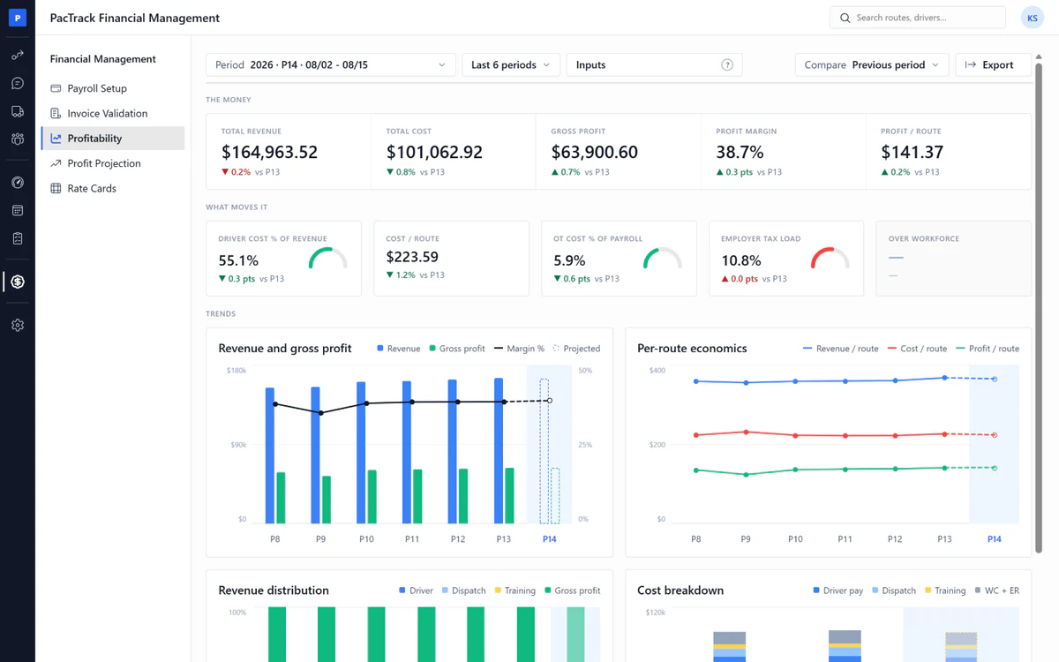
Task: Open the Inputs selector
Action: (x=654, y=64)
